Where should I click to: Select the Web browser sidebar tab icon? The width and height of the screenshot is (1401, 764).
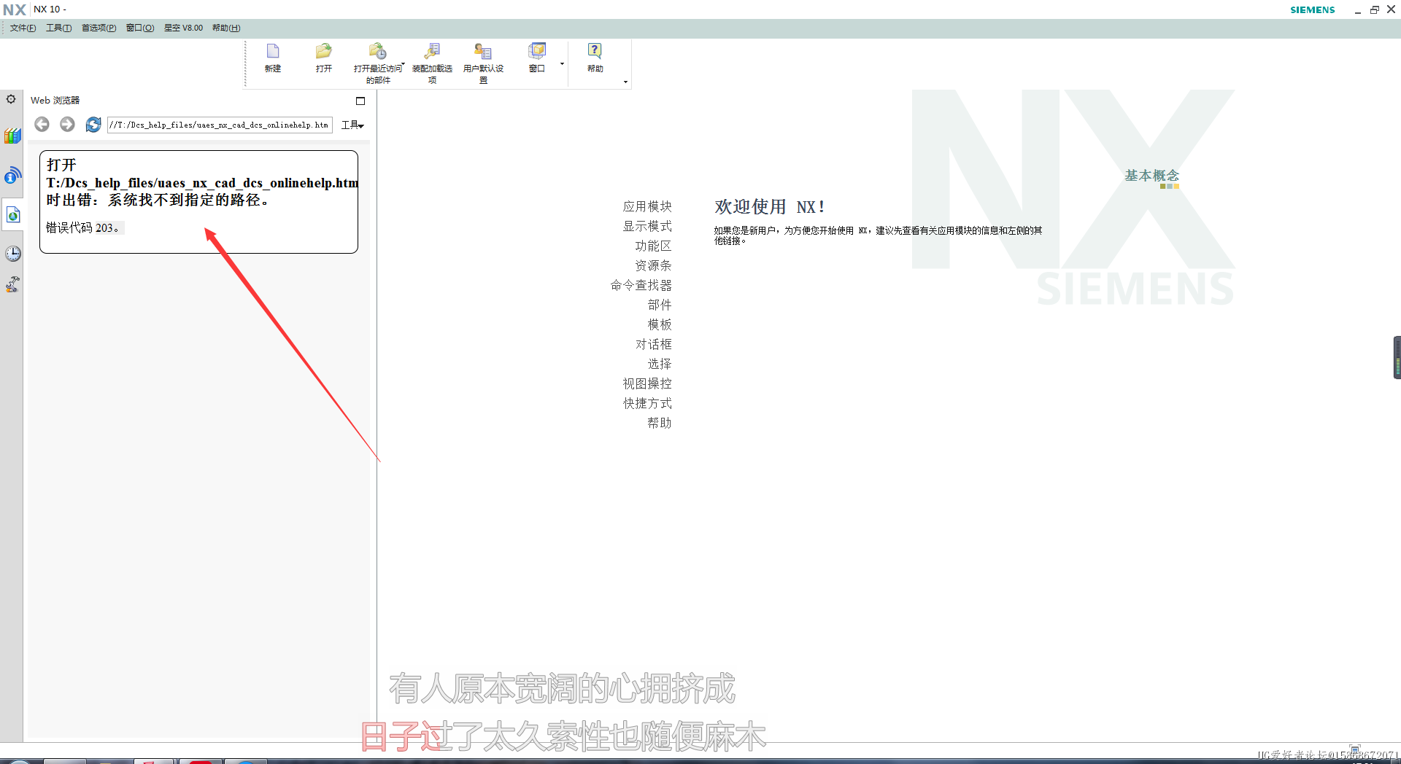coord(13,214)
